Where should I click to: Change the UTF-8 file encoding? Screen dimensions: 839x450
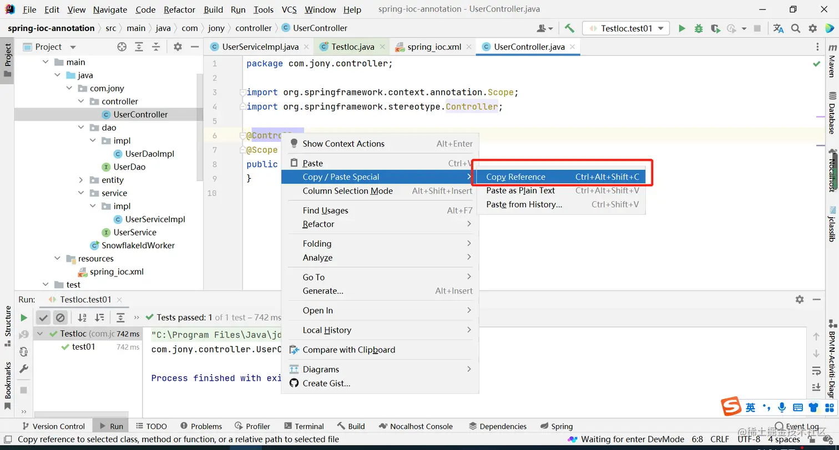(749, 439)
